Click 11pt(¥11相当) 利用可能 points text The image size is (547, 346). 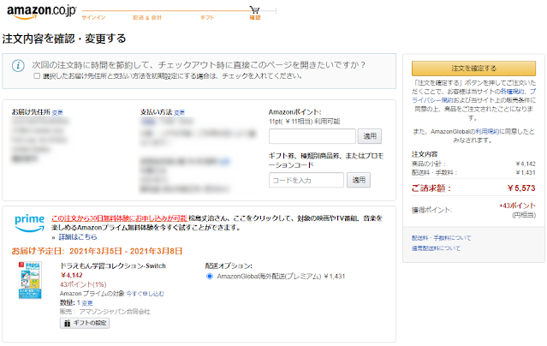pyautogui.click(x=305, y=122)
